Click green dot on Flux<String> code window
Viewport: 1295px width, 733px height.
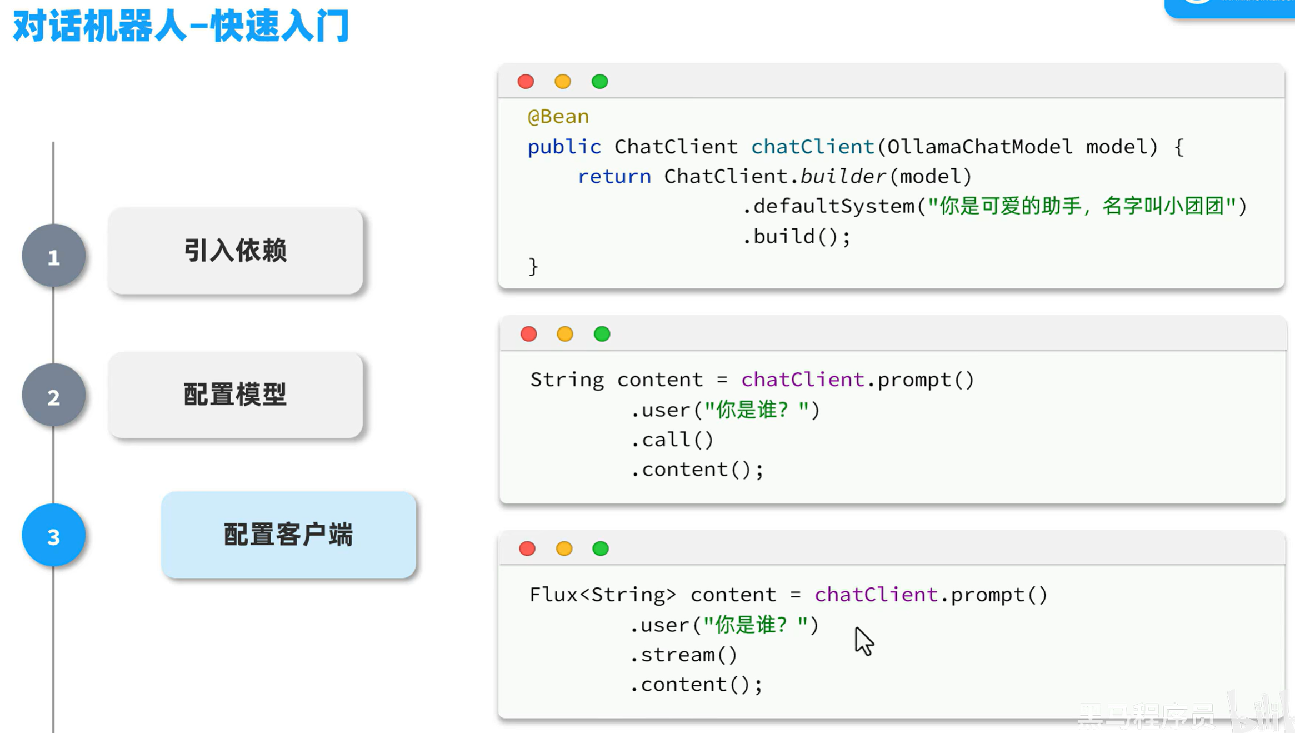pos(601,548)
